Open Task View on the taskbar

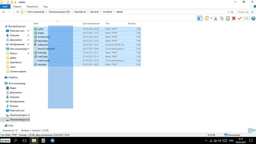pos(24,140)
